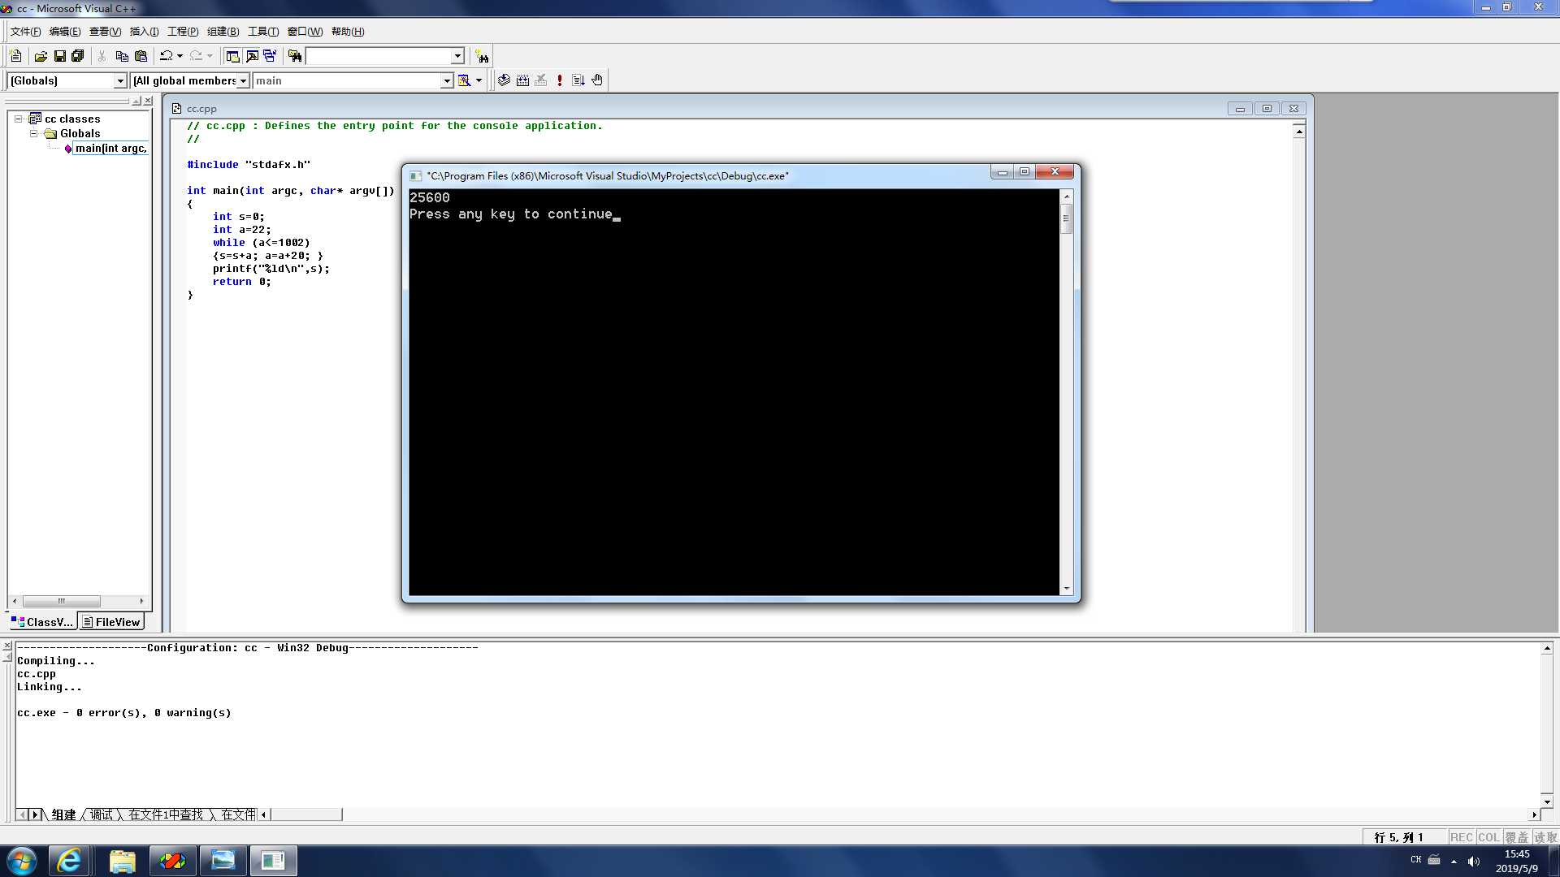Toggle the Output window icon
The width and height of the screenshot is (1560, 877).
[x=252, y=56]
